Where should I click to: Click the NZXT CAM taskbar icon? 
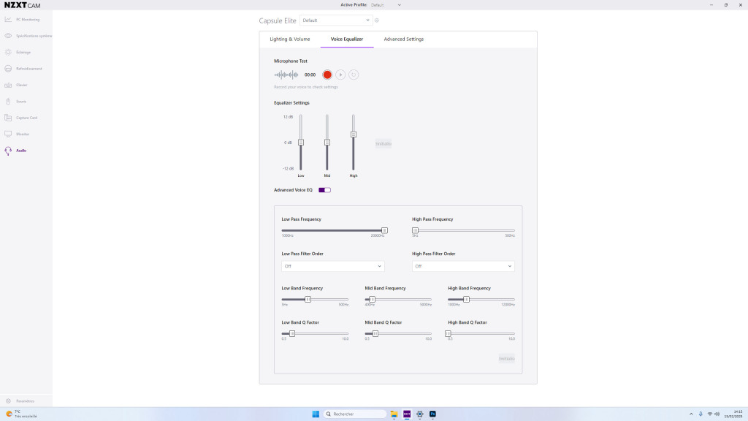[407, 414]
